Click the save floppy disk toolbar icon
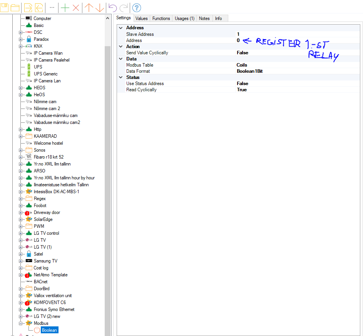The height and width of the screenshot is (336, 363). (5, 7)
